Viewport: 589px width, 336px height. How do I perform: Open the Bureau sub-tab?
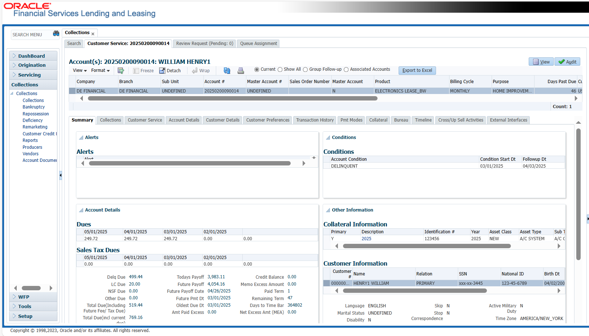click(401, 120)
